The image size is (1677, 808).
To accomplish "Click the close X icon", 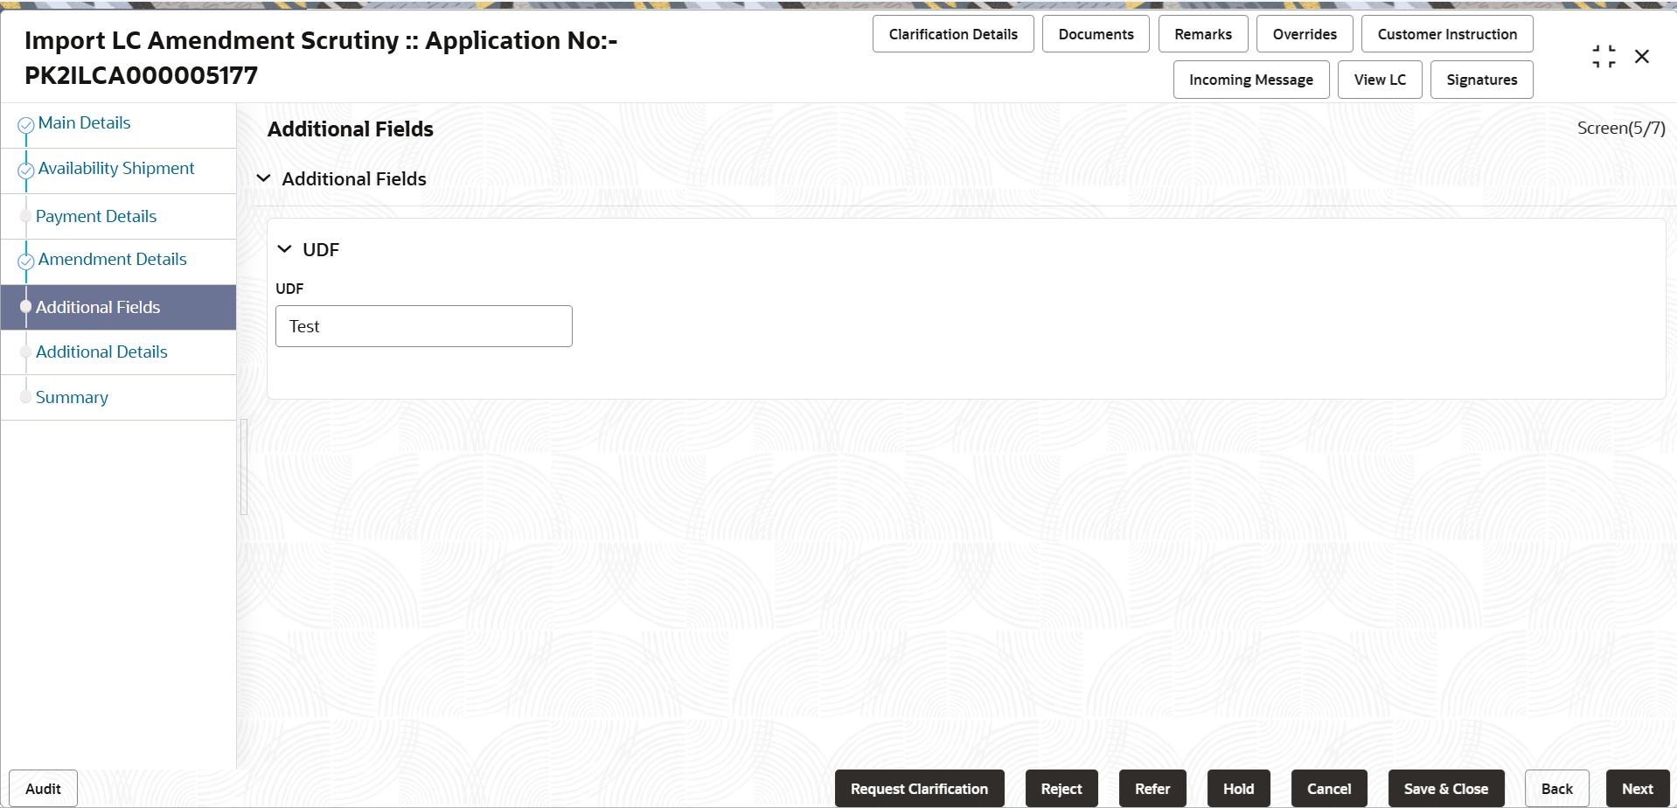I will (x=1642, y=56).
